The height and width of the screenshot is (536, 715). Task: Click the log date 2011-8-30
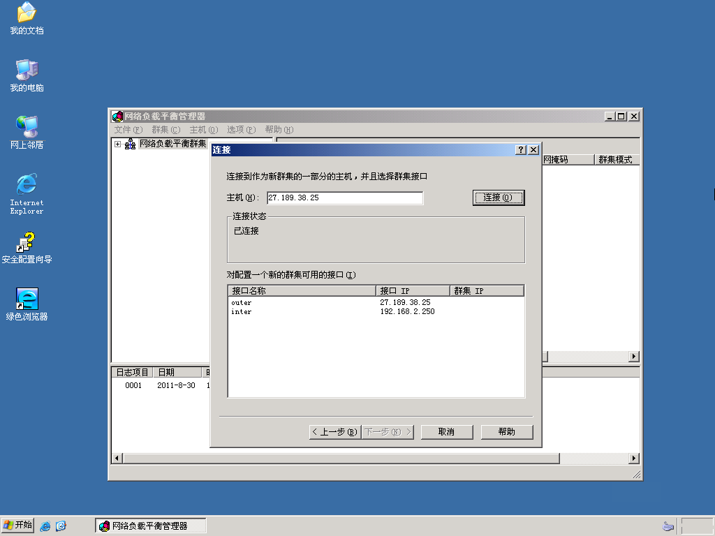176,385
